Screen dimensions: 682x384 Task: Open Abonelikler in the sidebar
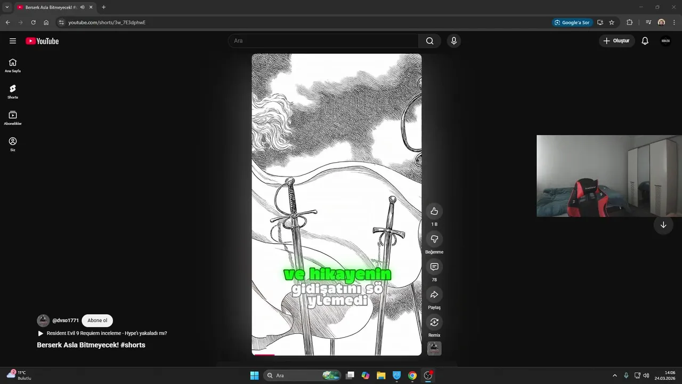click(x=13, y=118)
